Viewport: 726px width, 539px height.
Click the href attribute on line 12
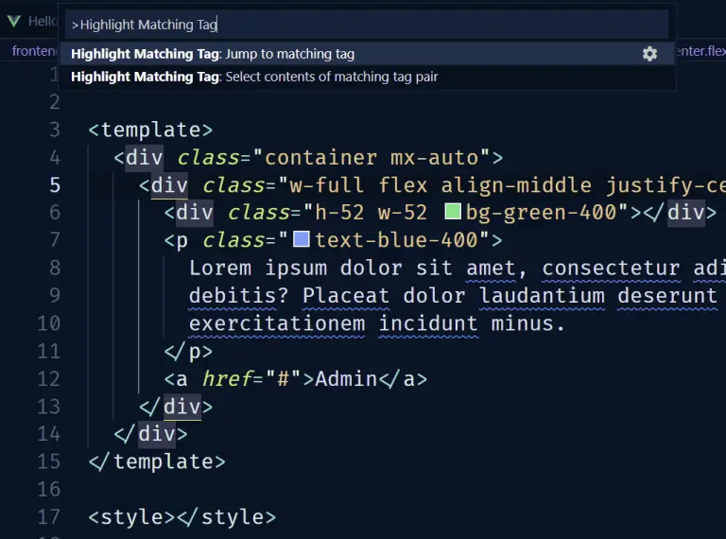(x=227, y=379)
